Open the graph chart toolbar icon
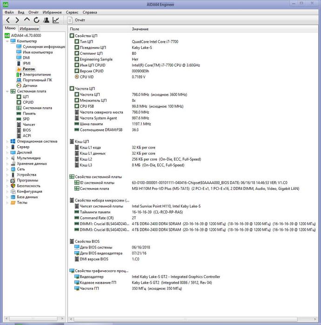 click(56, 20)
